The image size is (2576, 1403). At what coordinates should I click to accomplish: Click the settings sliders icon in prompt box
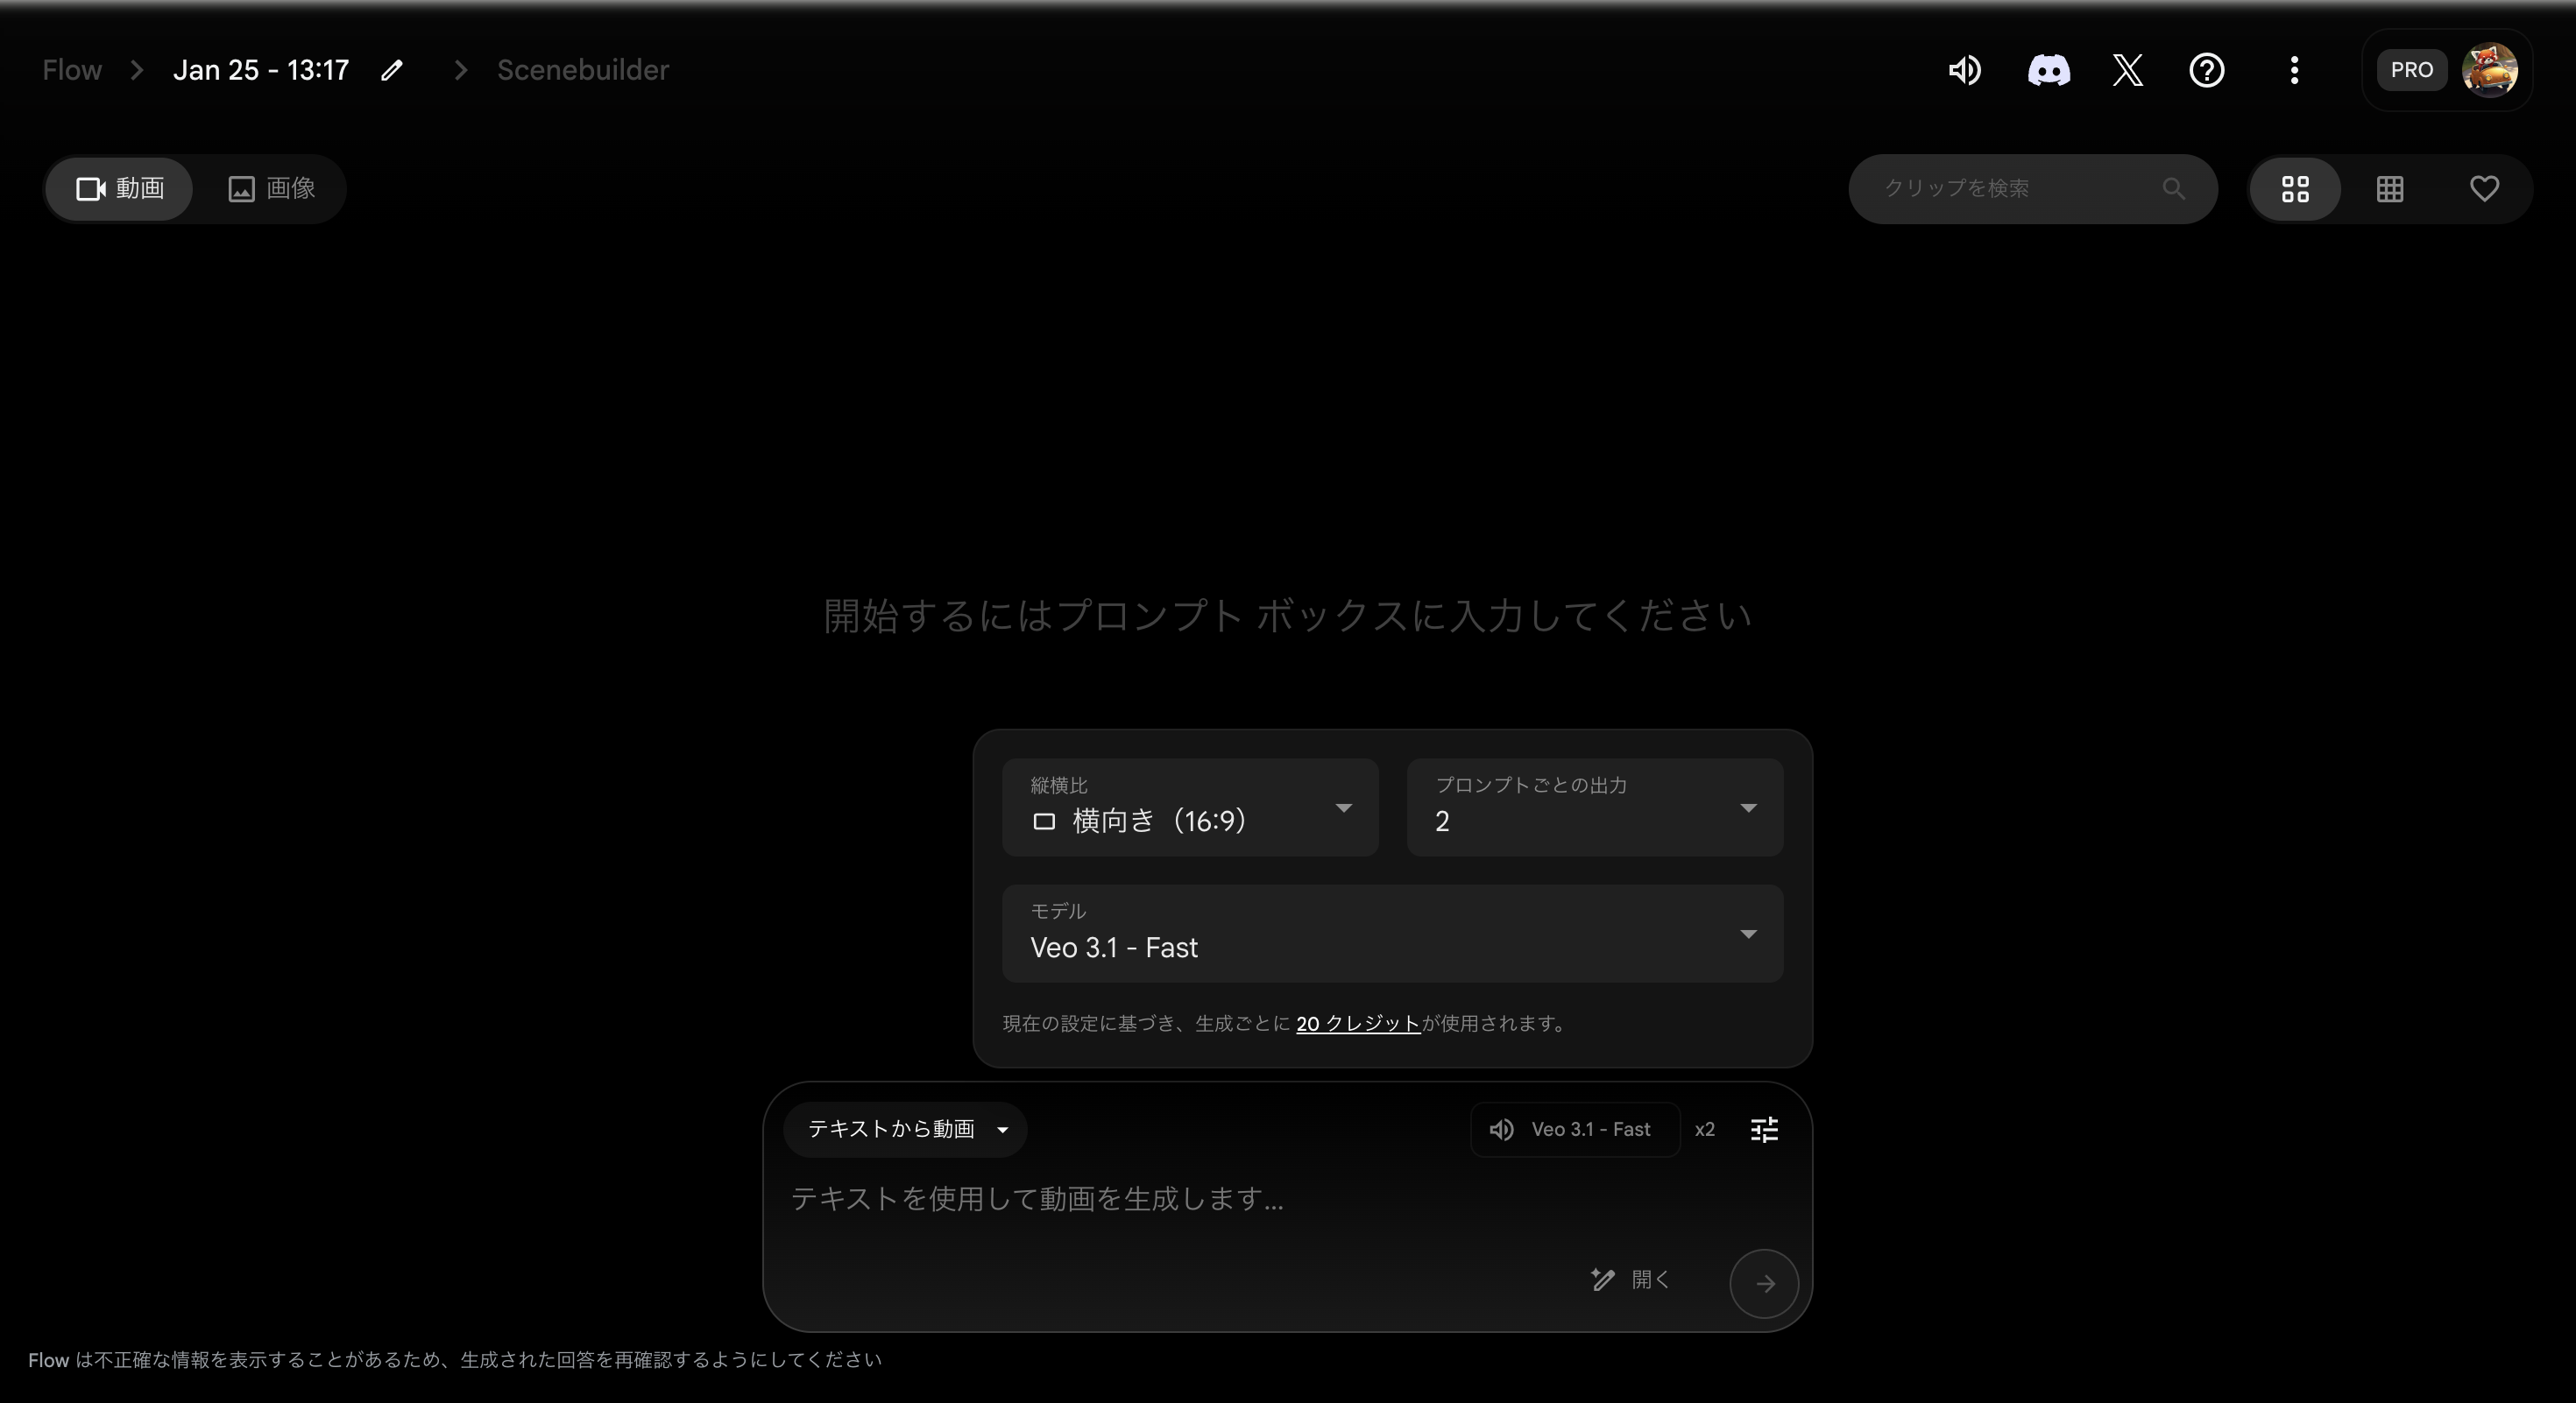coord(1764,1129)
